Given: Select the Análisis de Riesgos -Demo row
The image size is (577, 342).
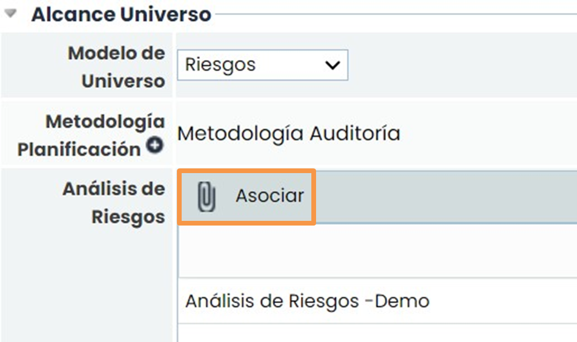Looking at the screenshot, I should click(307, 301).
